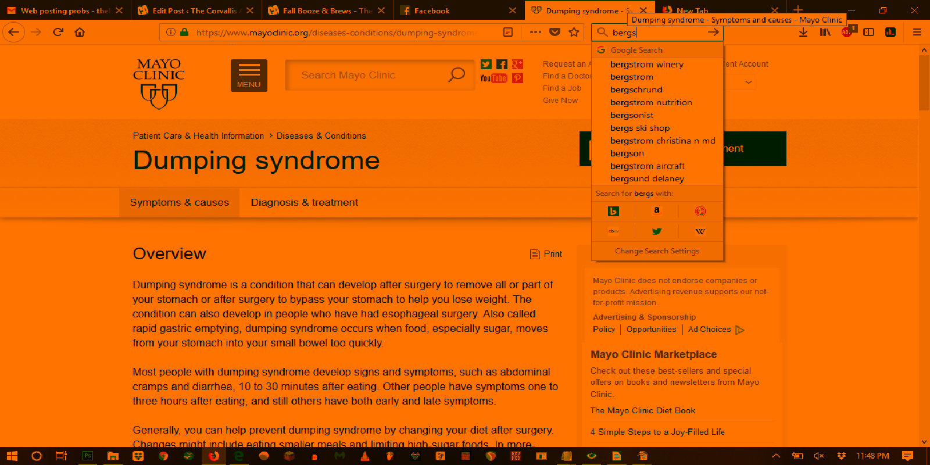Screen dimensions: 930x465
Task: Click the Print link
Action: pos(546,254)
